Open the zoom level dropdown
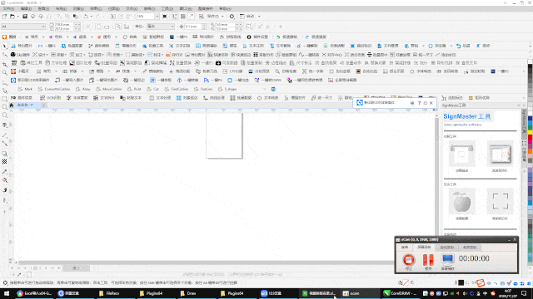The width and height of the screenshot is (533, 299). [x=157, y=17]
